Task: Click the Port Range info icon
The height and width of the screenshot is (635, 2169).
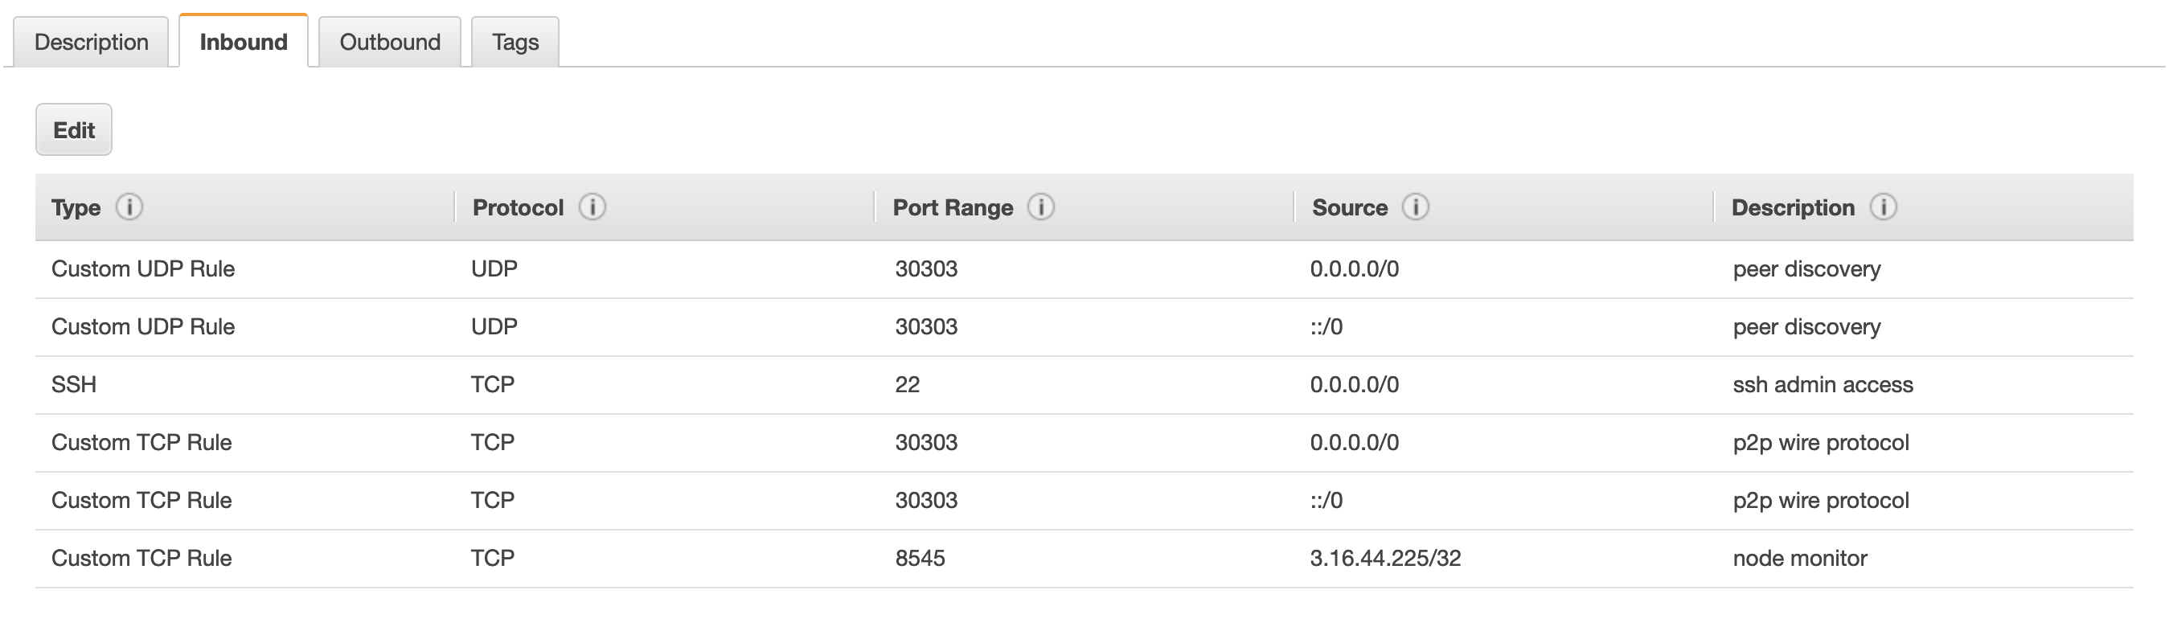Action: click(x=1041, y=207)
